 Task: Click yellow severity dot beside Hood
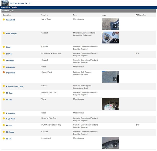(4, 47)
